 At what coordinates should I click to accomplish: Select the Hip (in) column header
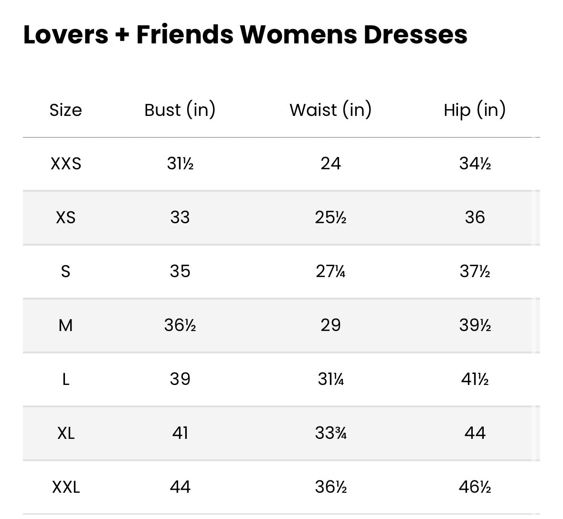(x=475, y=110)
